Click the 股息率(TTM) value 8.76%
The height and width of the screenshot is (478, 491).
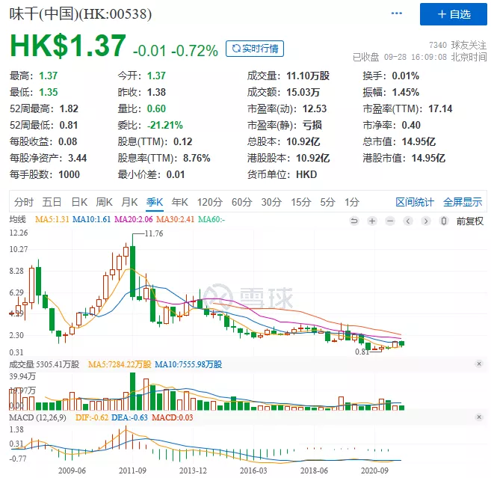click(197, 158)
